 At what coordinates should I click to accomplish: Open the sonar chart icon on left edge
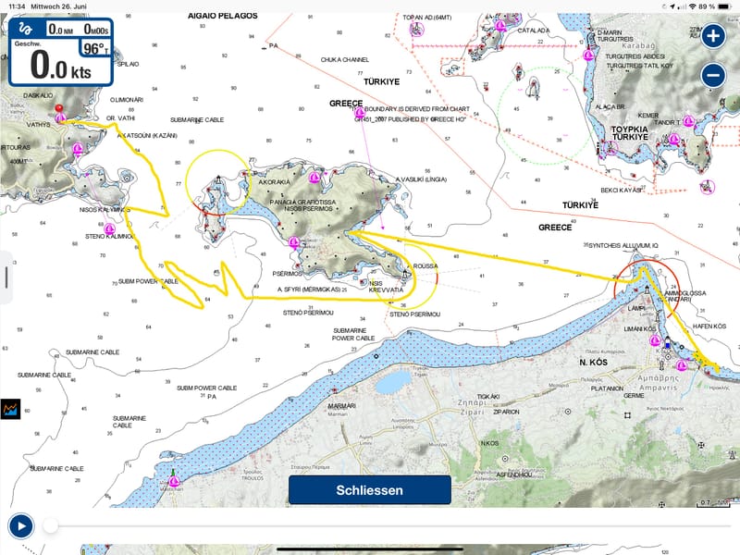[11, 408]
